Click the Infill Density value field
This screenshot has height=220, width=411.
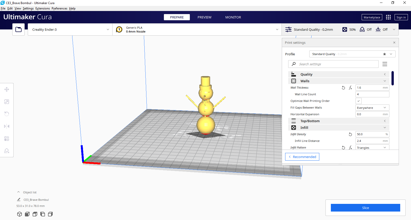point(372,134)
